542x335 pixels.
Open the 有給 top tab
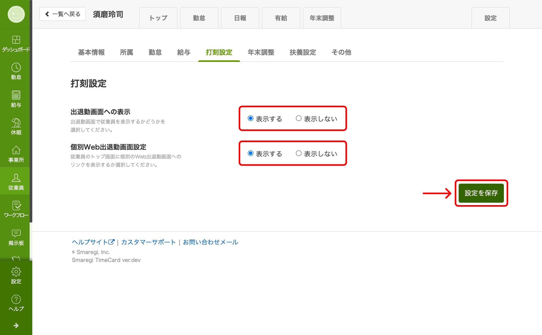tap(281, 18)
